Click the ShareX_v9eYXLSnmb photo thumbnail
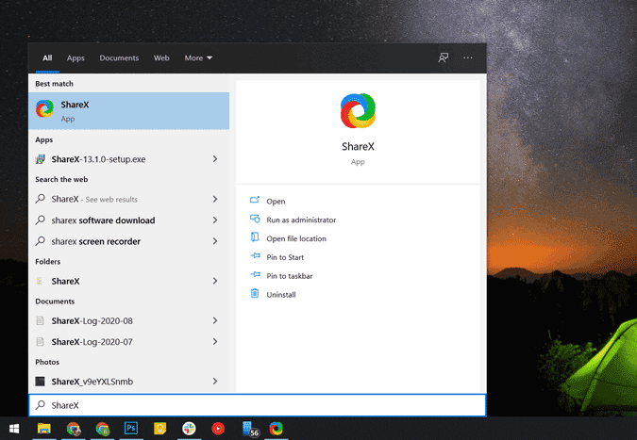Image resolution: width=637 pixels, height=440 pixels. pos(40,382)
